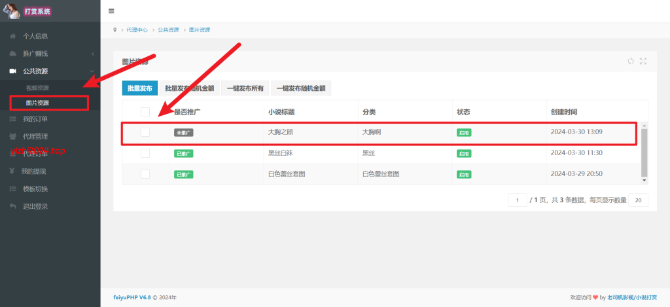This screenshot has height=307, width=670.
Task: Click the fullscreen expand icon in panel
Action: (643, 62)
